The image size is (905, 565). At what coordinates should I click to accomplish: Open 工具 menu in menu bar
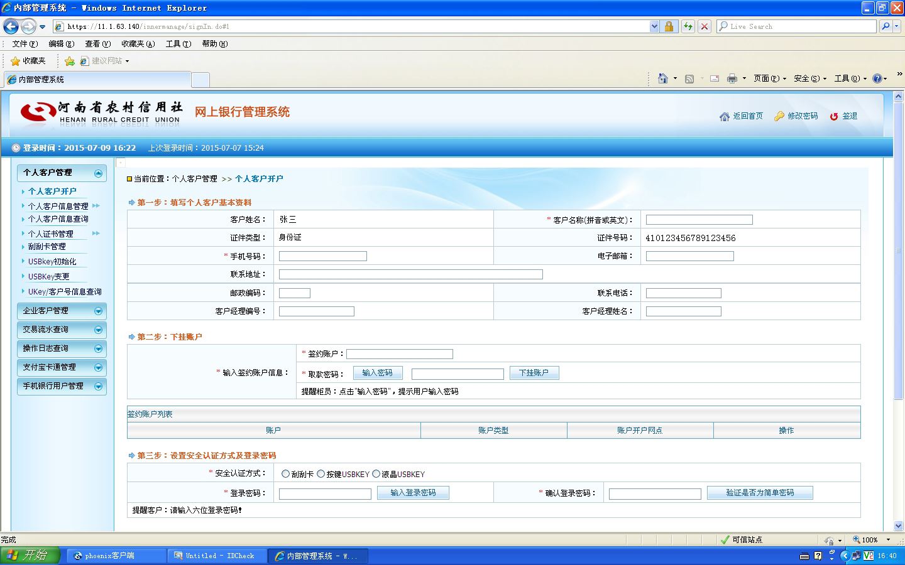(178, 44)
